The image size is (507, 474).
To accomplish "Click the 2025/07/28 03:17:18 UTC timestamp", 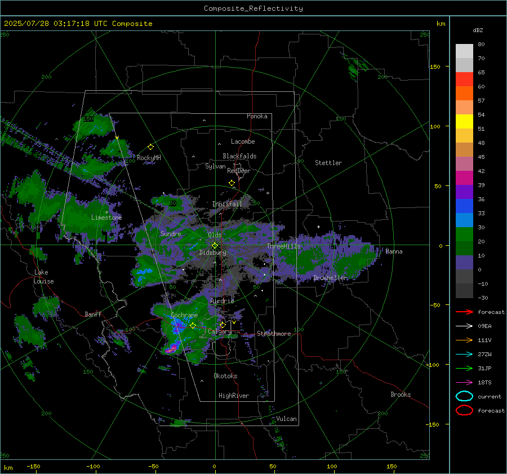I will click(x=56, y=24).
